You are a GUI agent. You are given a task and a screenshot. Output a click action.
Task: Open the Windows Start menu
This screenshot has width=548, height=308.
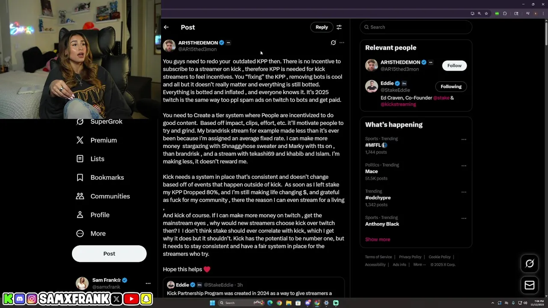[212, 303]
